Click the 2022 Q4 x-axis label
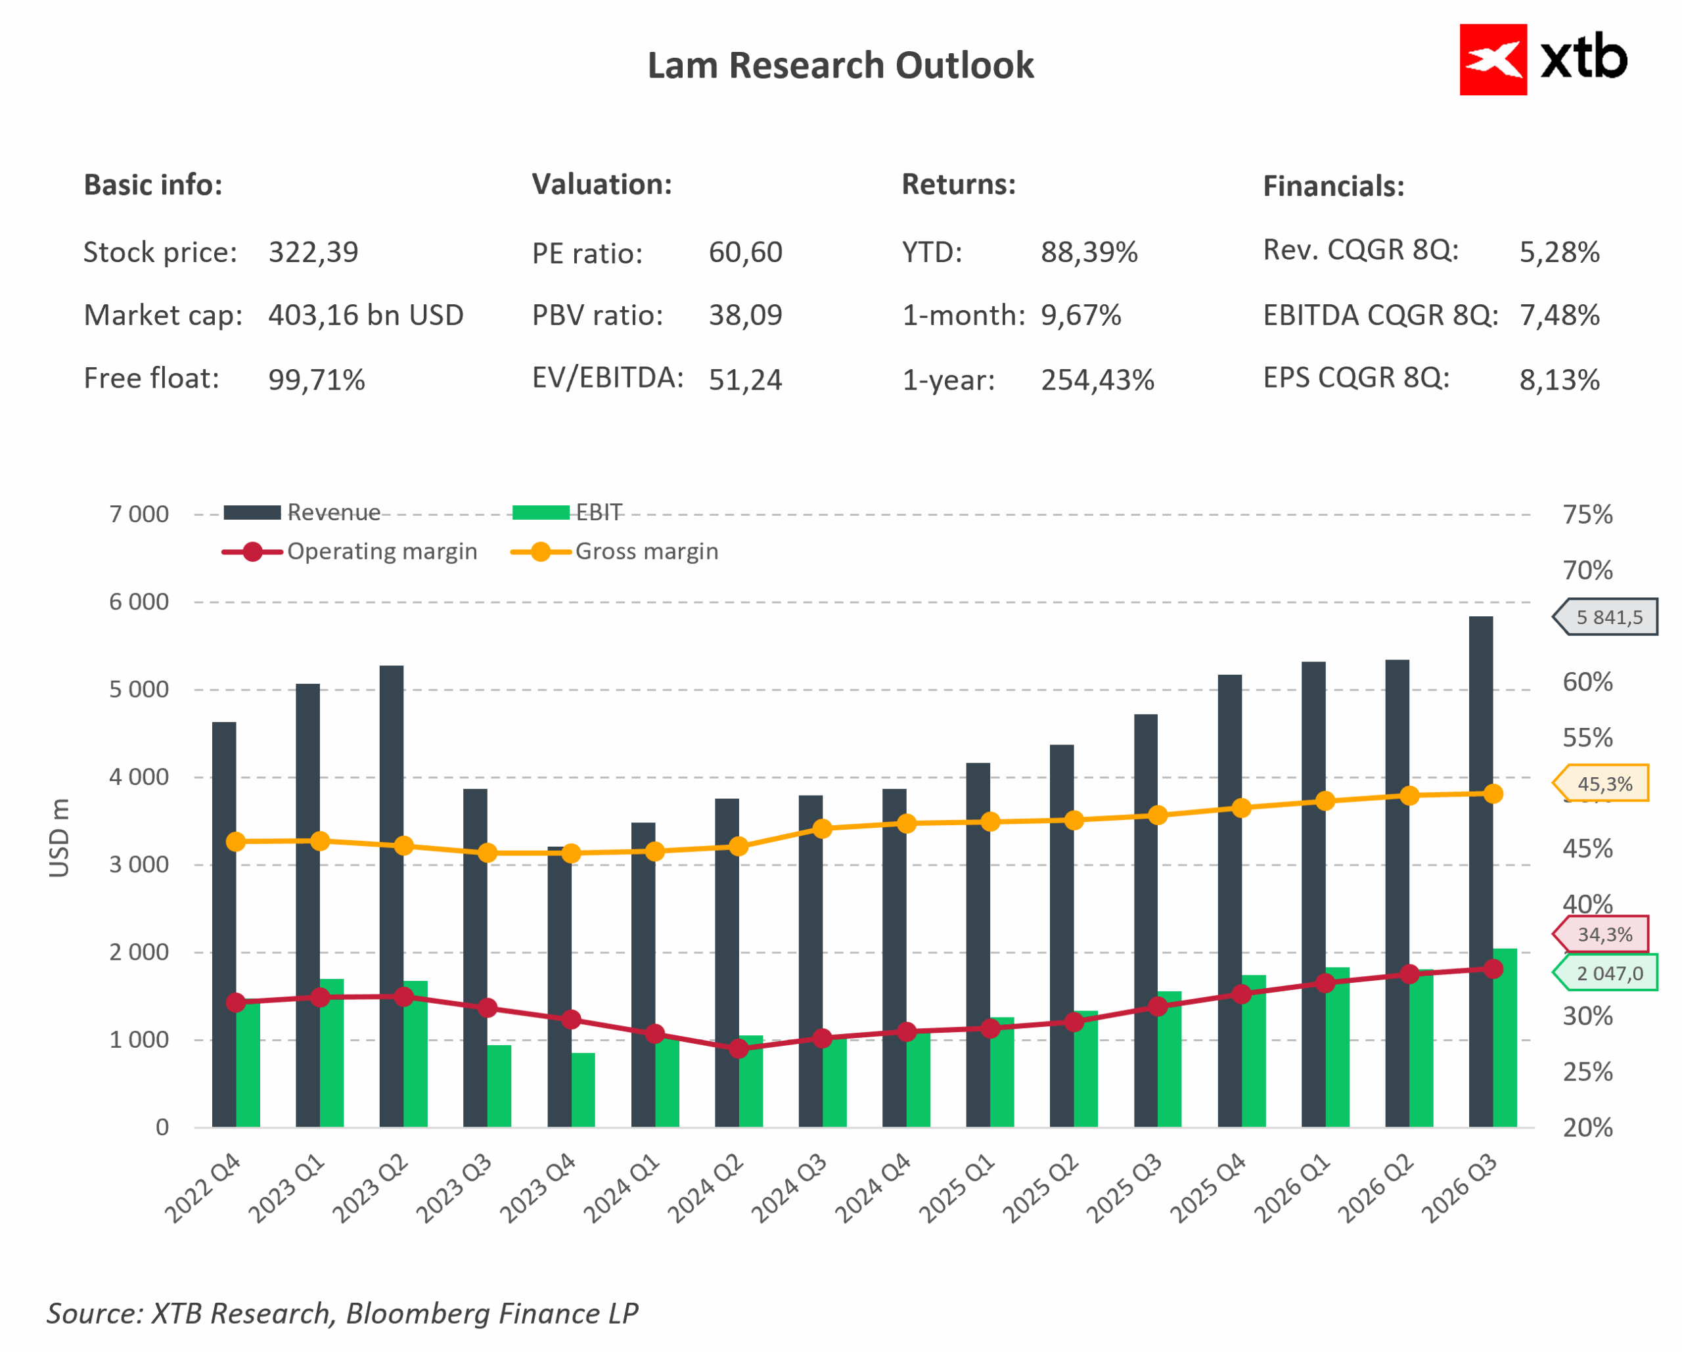The height and width of the screenshot is (1352, 1682). [x=202, y=1188]
